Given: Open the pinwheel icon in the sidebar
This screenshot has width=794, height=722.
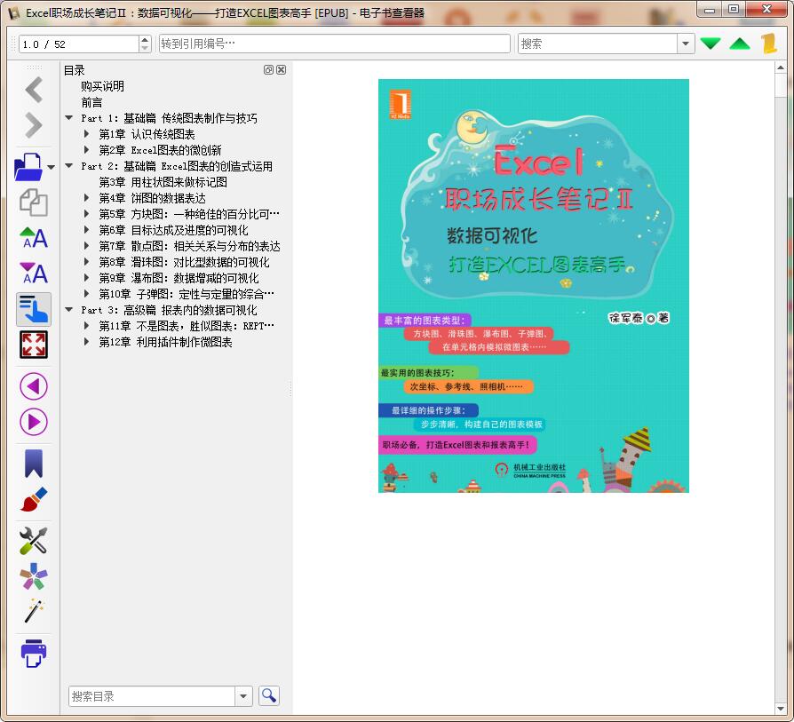Looking at the screenshot, I should coord(34,576).
